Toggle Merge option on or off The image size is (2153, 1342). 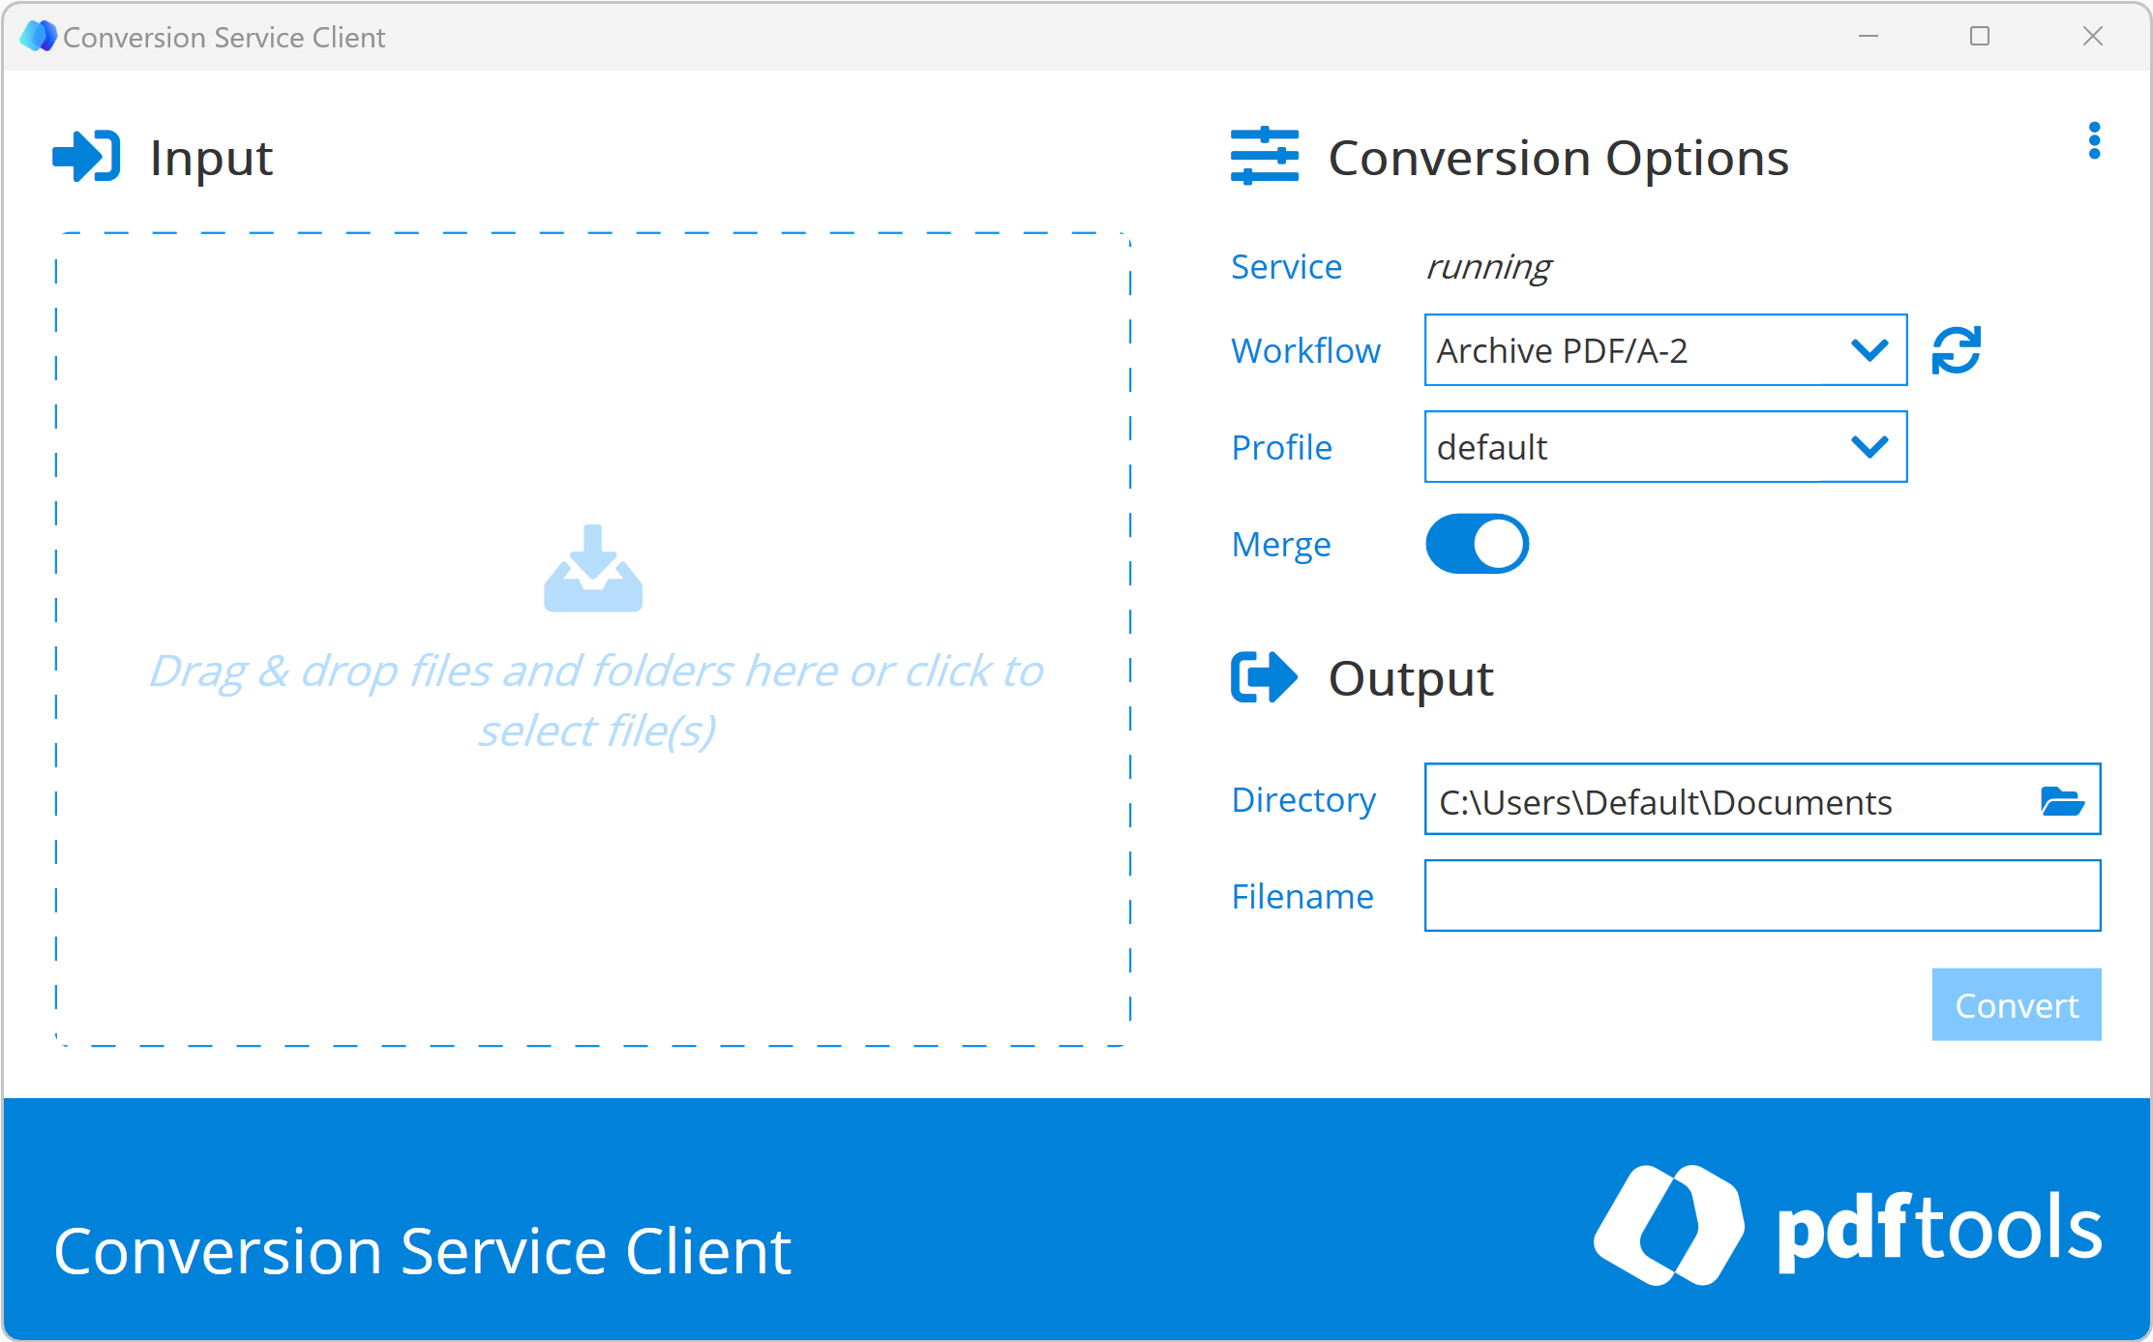click(1470, 544)
